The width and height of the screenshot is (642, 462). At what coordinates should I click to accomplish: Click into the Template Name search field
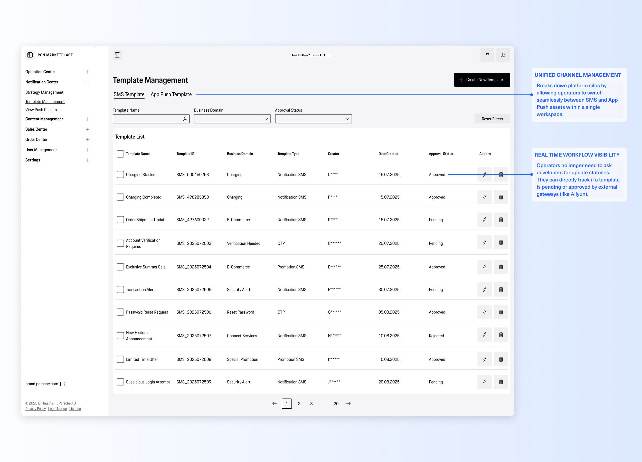(147, 119)
